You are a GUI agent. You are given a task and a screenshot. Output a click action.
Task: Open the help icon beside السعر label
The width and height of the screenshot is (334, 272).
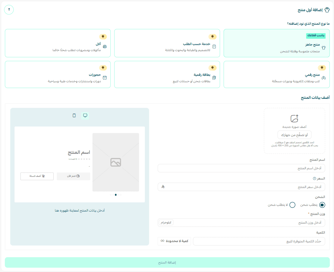point(314,179)
